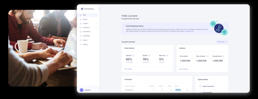Open the Last 30 days dropdown
This screenshot has width=258, height=99.
point(222,42)
